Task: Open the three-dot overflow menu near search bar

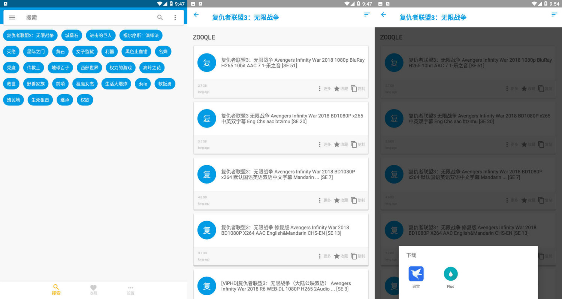Action: click(x=175, y=17)
